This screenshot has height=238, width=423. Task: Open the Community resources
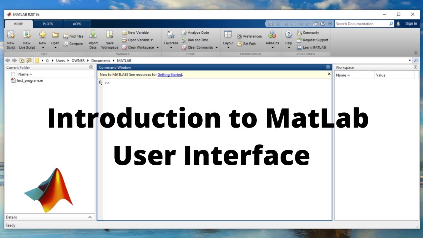pos(308,33)
